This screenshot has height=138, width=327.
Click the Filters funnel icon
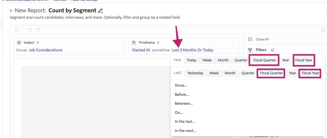tap(250, 50)
